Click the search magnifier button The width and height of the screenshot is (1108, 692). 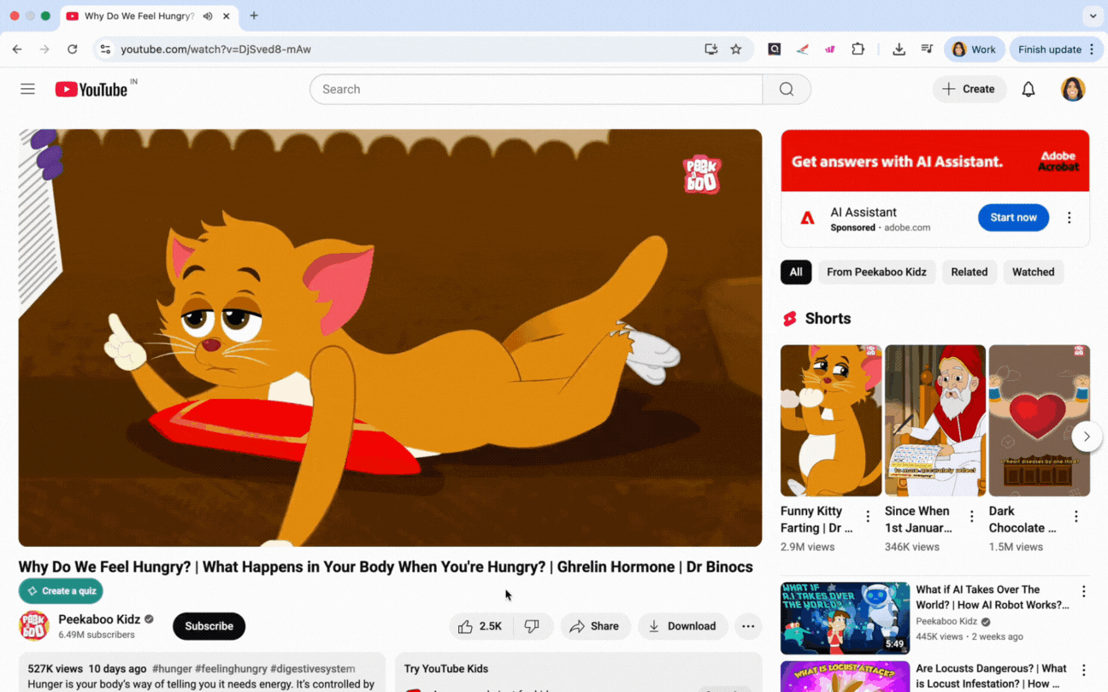(787, 89)
